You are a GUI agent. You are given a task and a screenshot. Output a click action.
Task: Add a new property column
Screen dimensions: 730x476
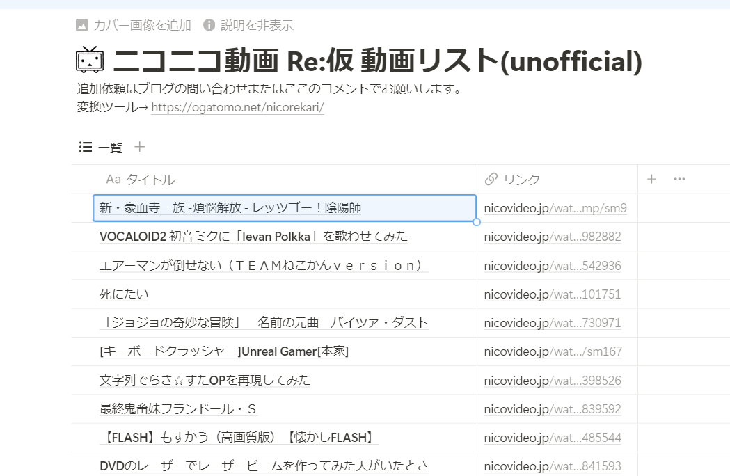pos(652,180)
